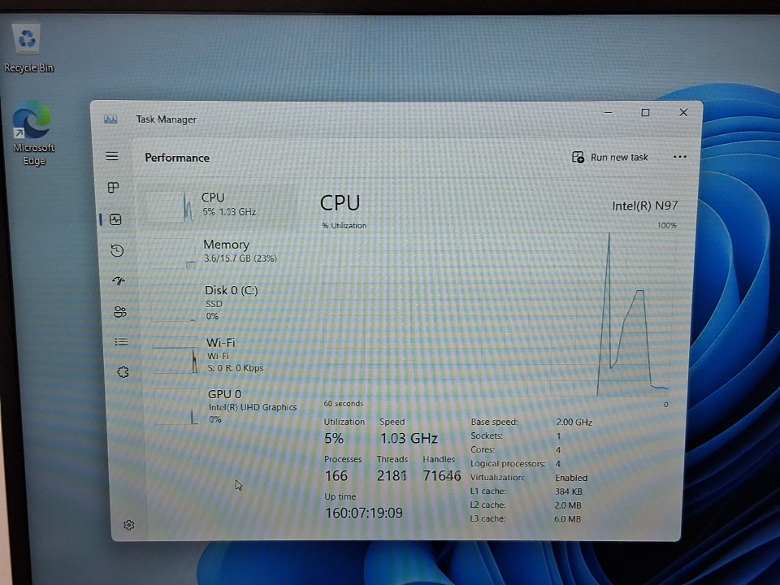Maximize the Task Manager window
The height and width of the screenshot is (585, 780).
(645, 113)
